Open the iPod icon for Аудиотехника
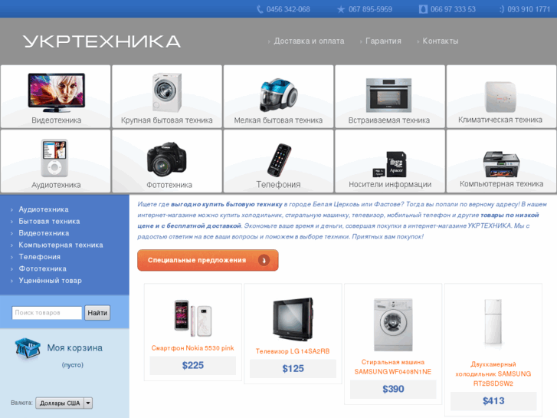Image resolution: width=557 pixels, height=418 pixels. (x=54, y=158)
